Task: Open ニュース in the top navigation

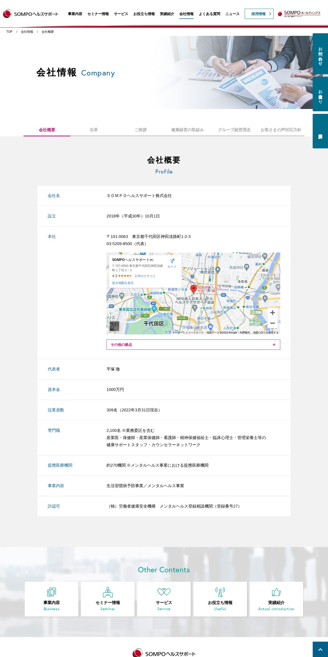Action: point(232,14)
